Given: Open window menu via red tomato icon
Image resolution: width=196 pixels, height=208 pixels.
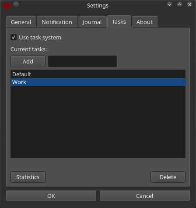Looking at the screenshot, I should (x=6, y=5).
